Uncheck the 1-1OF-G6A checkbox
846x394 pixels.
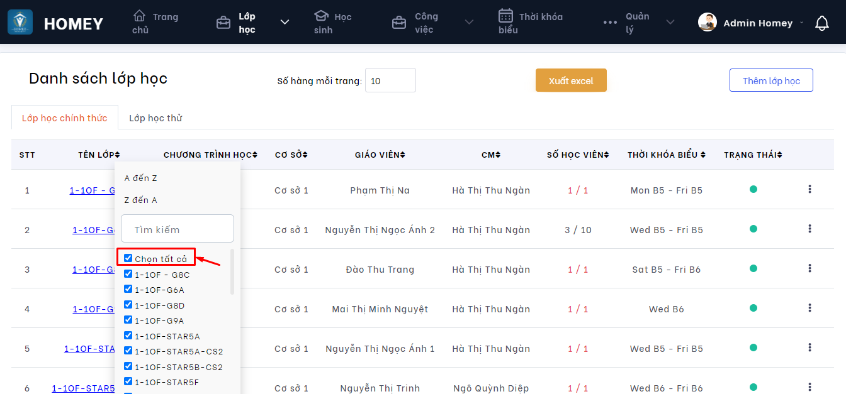128,289
